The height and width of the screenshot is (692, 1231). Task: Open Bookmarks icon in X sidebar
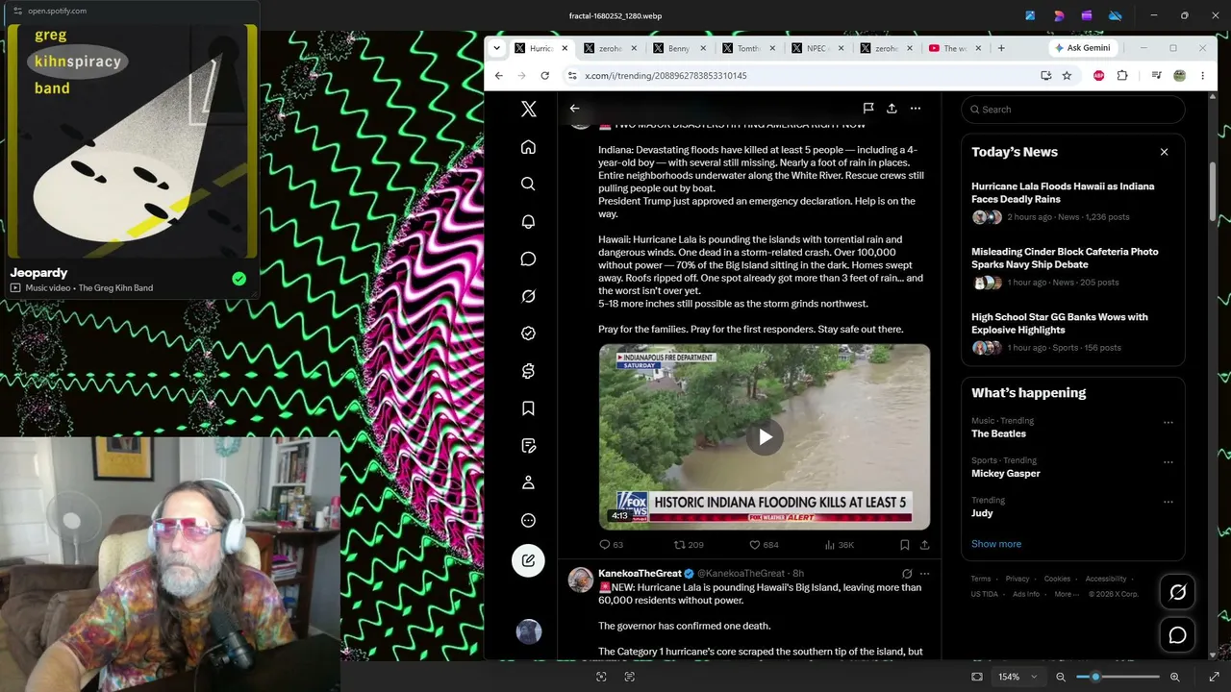(x=528, y=408)
